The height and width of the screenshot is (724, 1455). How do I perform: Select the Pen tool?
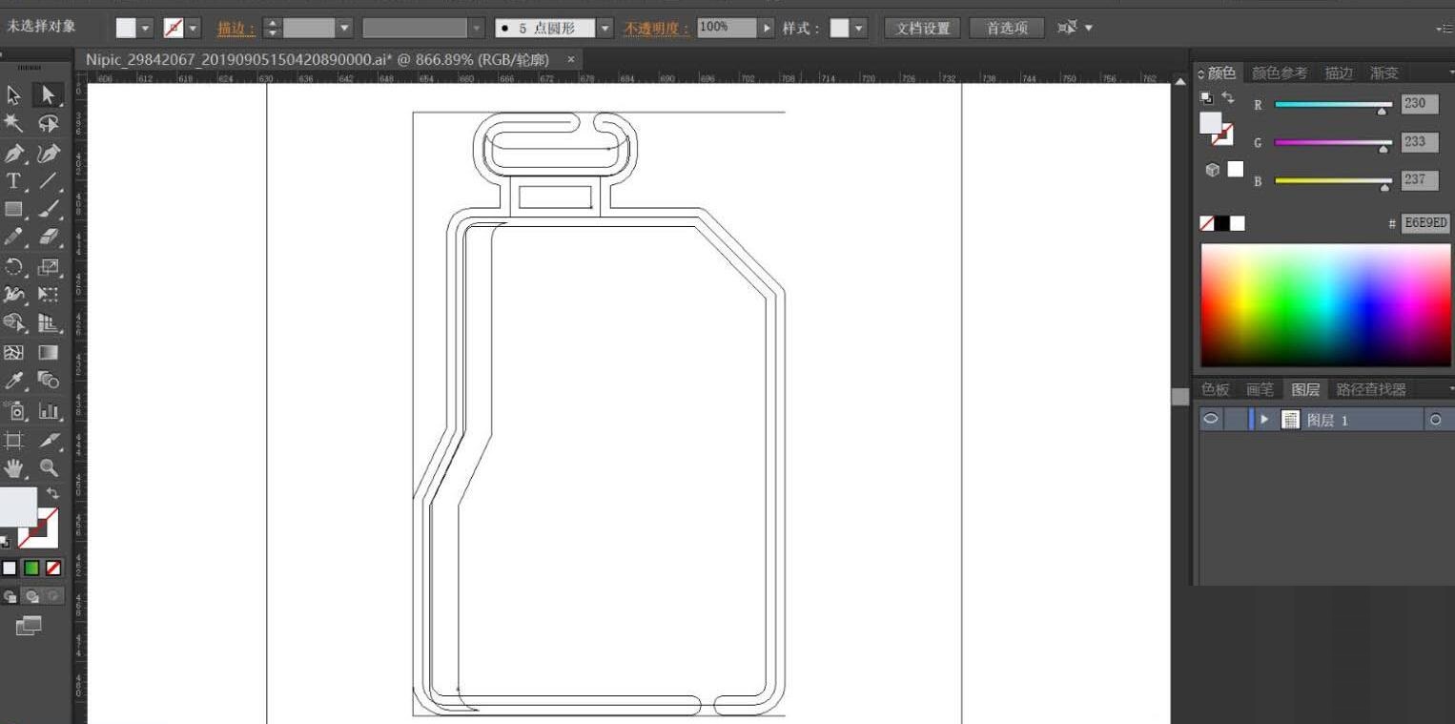(14, 153)
